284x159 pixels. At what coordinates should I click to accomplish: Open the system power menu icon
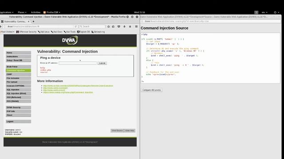275,12
